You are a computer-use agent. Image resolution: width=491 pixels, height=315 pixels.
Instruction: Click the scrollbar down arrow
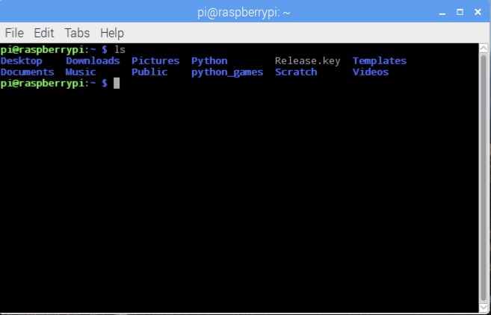click(x=484, y=307)
